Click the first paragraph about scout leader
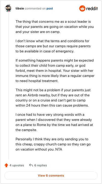This screenshot has height=184, width=102. [55, 27]
